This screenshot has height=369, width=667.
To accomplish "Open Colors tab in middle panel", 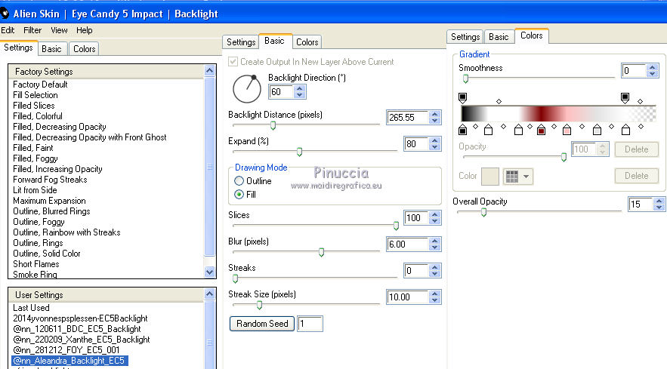I will 307,42.
